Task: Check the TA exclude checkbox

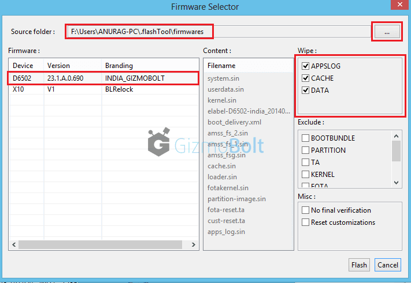Action: (x=305, y=163)
